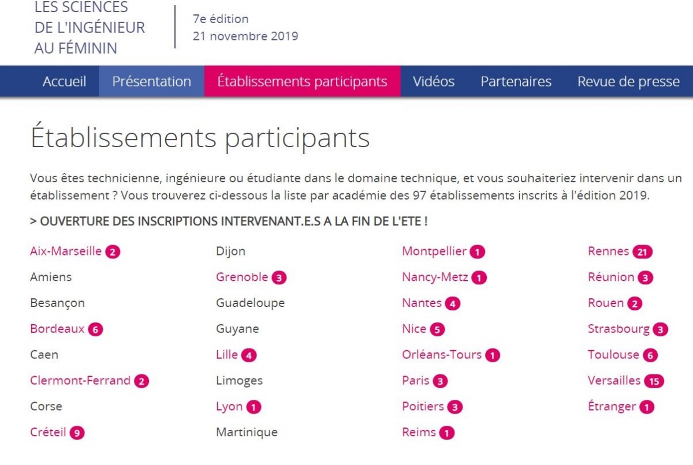The image size is (693, 465).
Task: Select the Aix-Marseille academy link
Action: coord(66,251)
